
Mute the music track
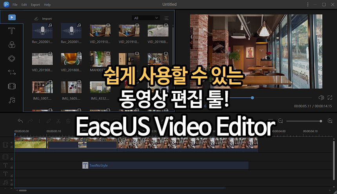point(12,180)
